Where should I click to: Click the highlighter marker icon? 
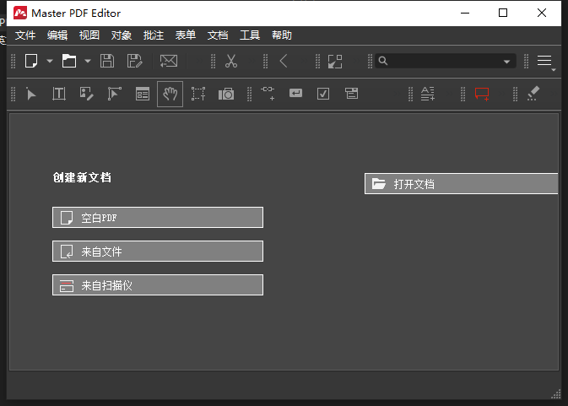[x=533, y=94]
